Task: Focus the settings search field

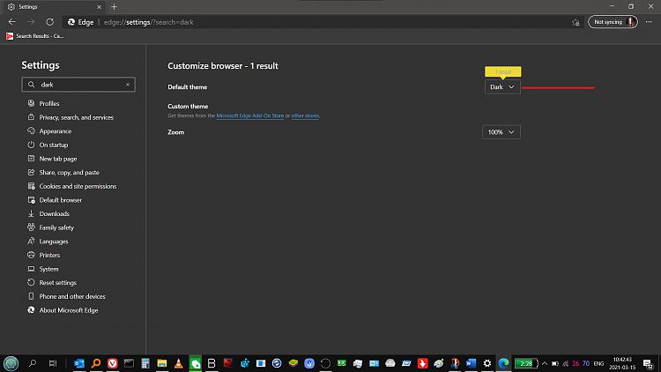Action: pyautogui.click(x=78, y=85)
